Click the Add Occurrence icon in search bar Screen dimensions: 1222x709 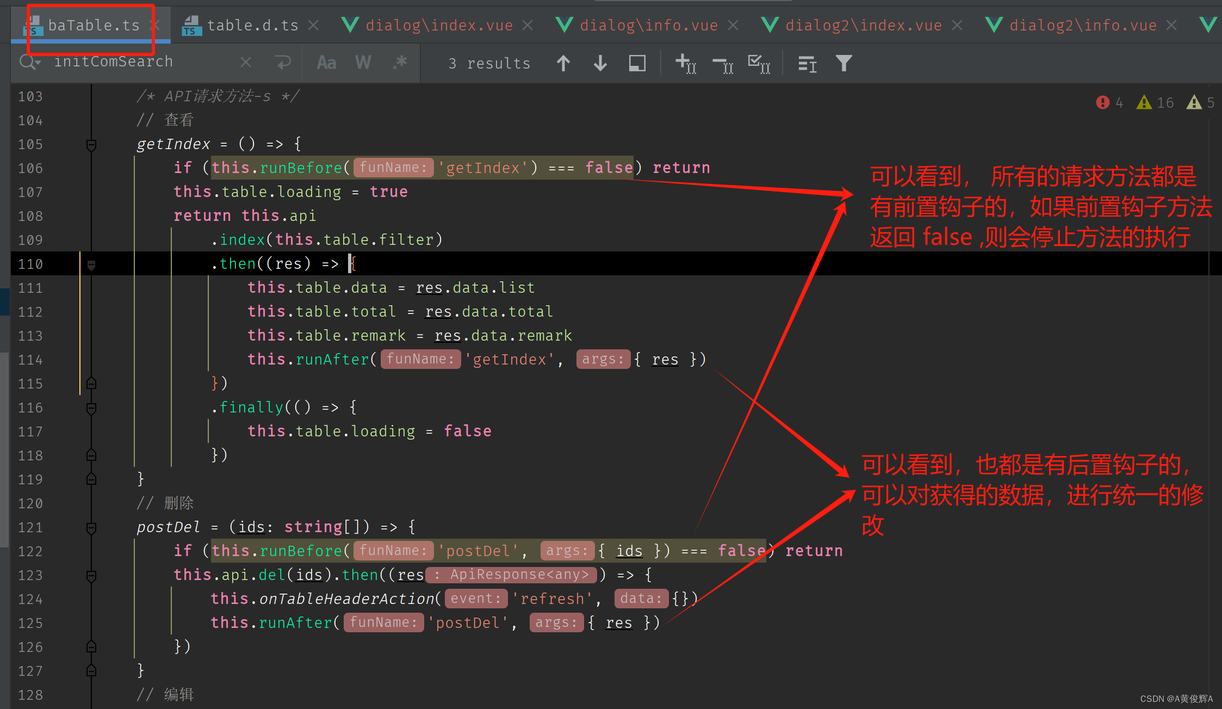pyautogui.click(x=685, y=64)
